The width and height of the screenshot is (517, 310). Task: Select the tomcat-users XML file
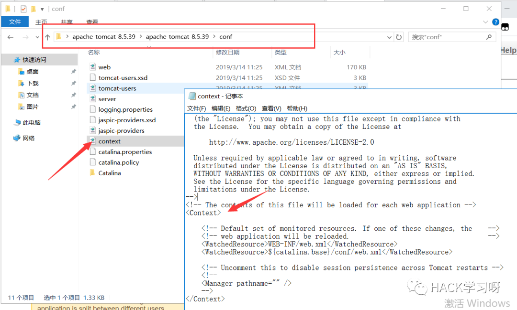coord(117,88)
